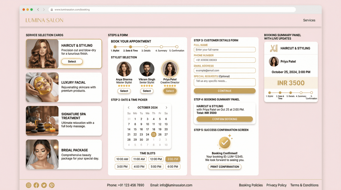Open Pinterest from the footer icons
Image resolution: width=341 pixels, height=190 pixels.
pyautogui.click(x=51, y=185)
